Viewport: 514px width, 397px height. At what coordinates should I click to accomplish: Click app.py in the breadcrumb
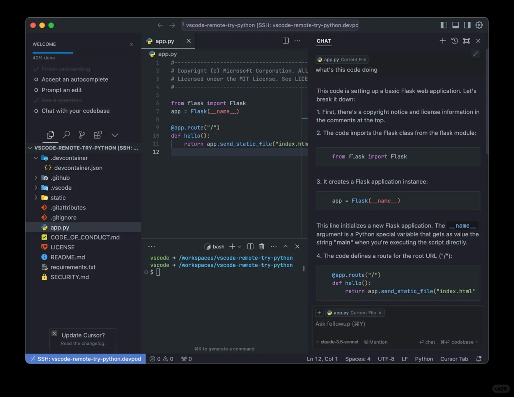tap(163, 54)
